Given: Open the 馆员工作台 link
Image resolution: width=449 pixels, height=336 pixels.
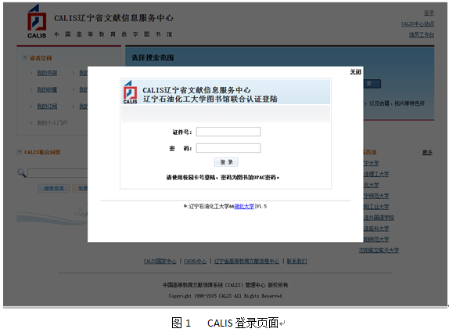Looking at the screenshot, I should click(421, 34).
